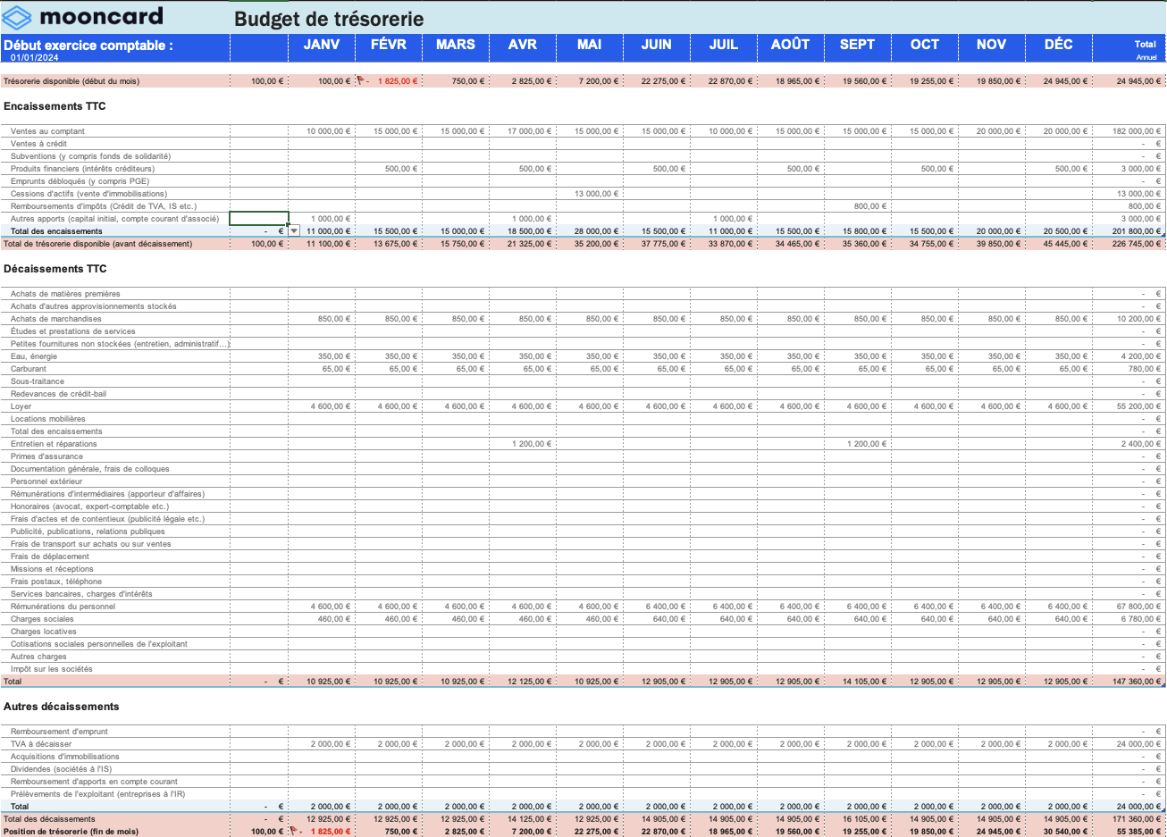The height and width of the screenshot is (837, 1167).
Task: Click the DÉC month header
Action: [x=1058, y=45]
